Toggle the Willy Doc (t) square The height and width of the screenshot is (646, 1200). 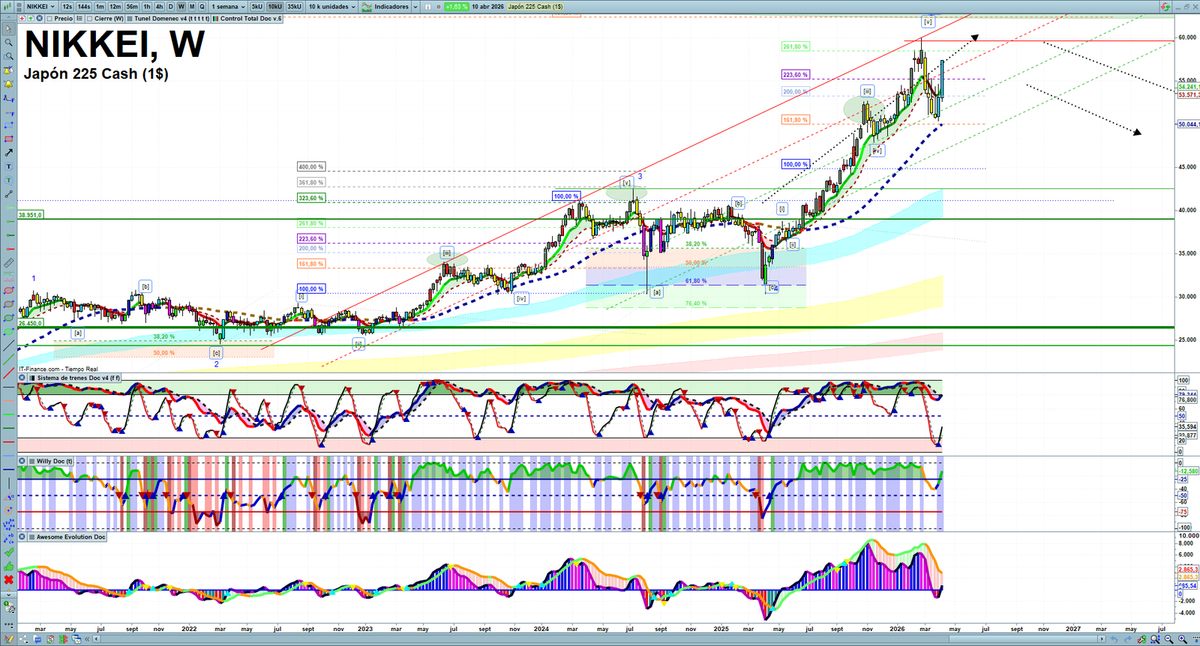(x=31, y=462)
